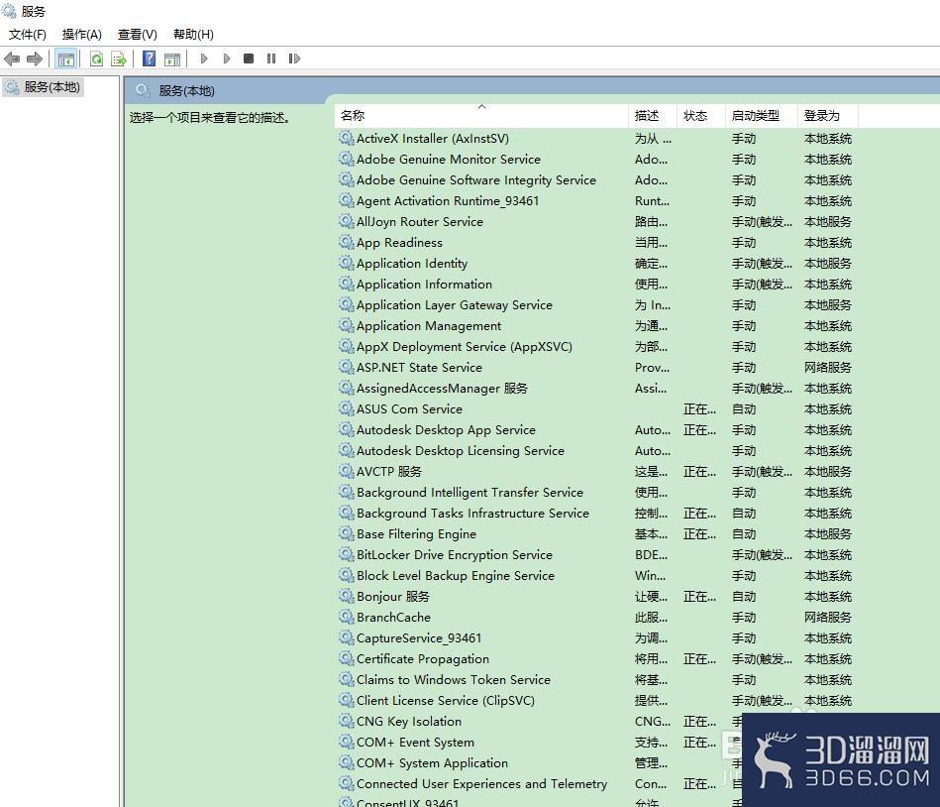This screenshot has height=807, width=940.
Task: Select Application Layer Gateway Service
Action: 454,304
